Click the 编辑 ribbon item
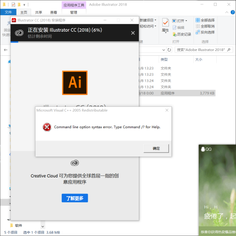This screenshot has width=236, height=236. click(x=178, y=27)
